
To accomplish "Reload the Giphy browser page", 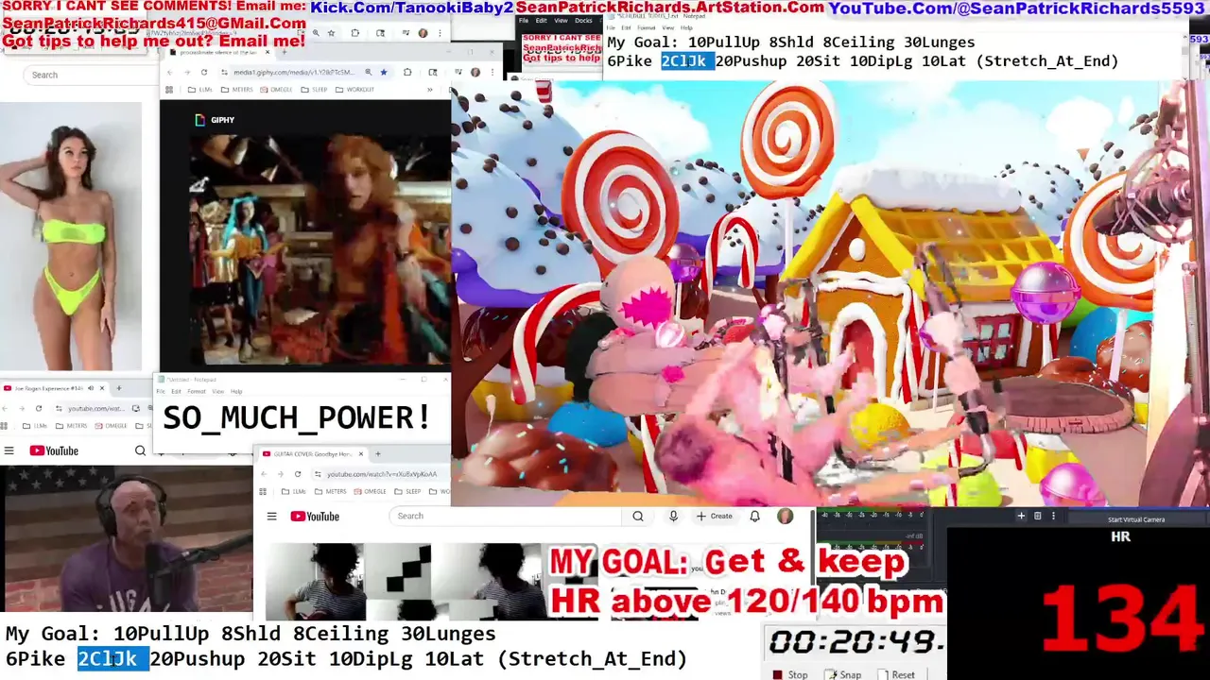I will point(204,72).
